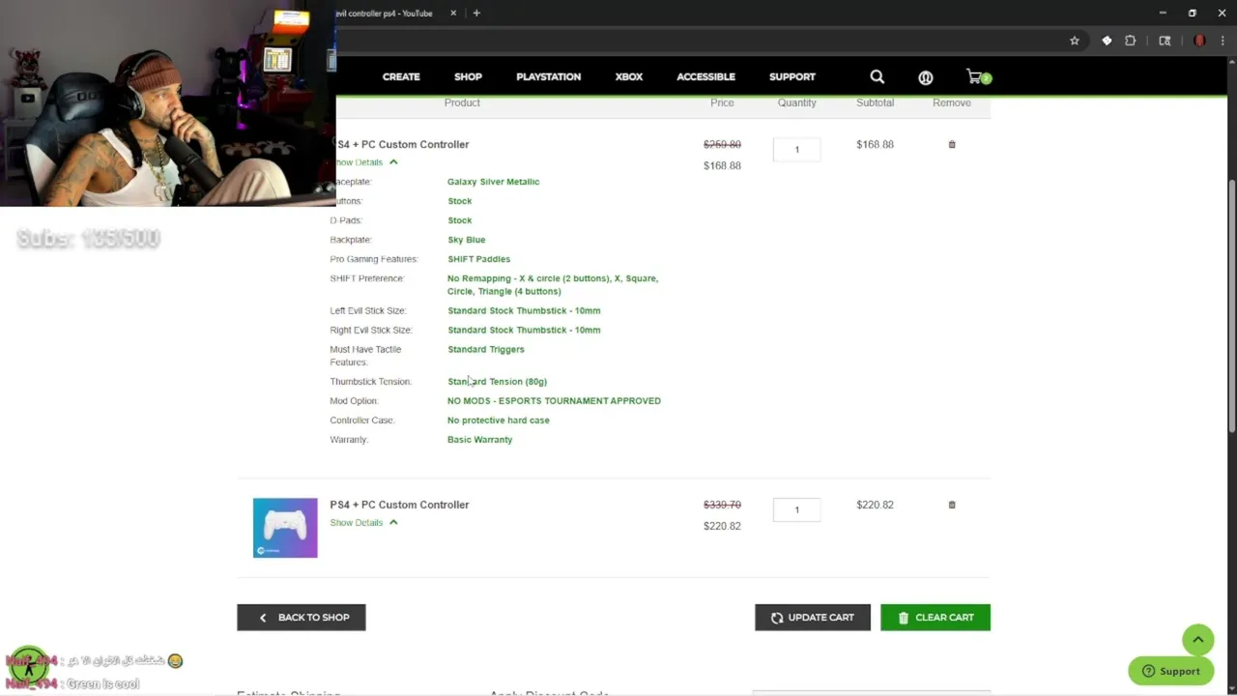Screen dimensions: 1237x696
Task: Click the BACK TO SHOP button
Action: (302, 618)
